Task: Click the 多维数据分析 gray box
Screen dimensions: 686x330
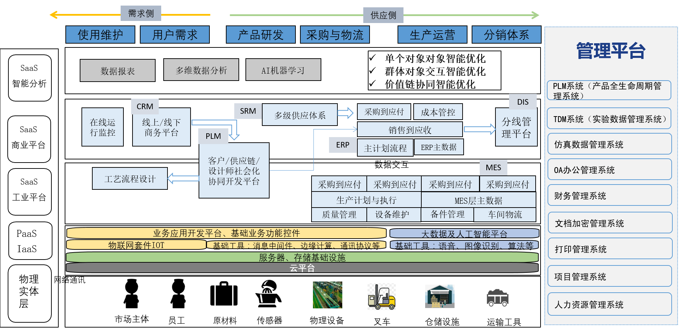Action: (x=201, y=70)
